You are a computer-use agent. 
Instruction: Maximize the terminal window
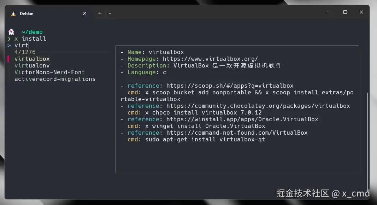click(345, 12)
